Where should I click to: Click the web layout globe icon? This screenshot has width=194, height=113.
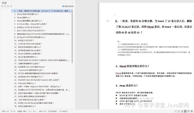[x=192, y=111]
